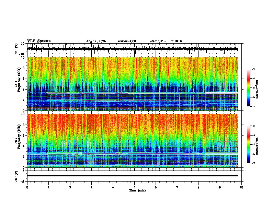Click the 'ch.1(V)' waveform axis label

click(16, 49)
